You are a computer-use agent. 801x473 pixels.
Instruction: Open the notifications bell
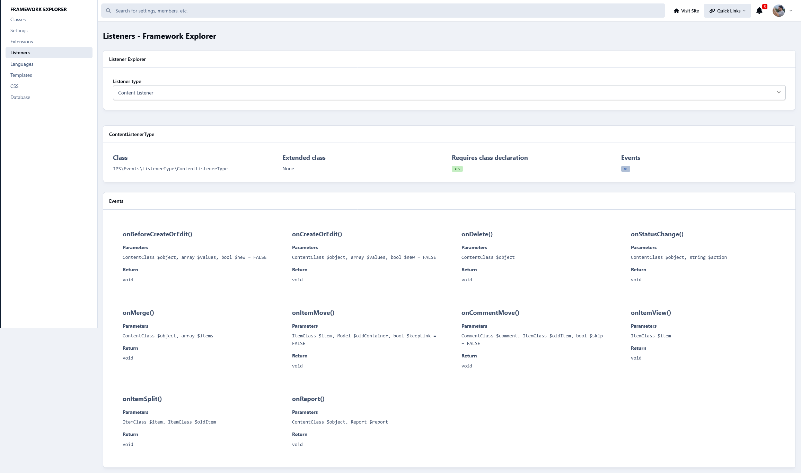759,11
